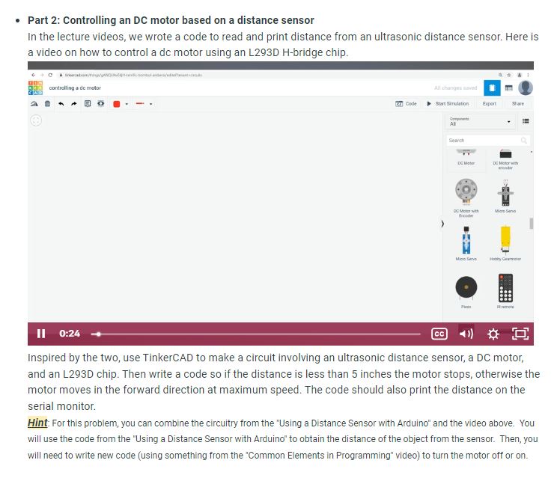The height and width of the screenshot is (481, 557).
Task: Open the Code editor tab
Action: 406,104
